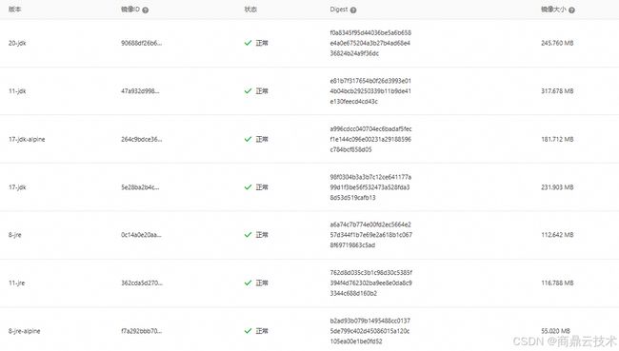Click version tag 8-jre
Image resolution: width=619 pixels, height=351 pixels.
coord(15,235)
